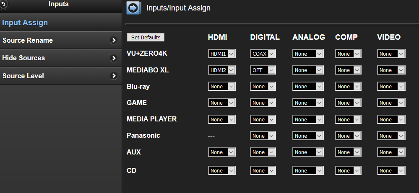Expand the Blu-ray HDMI dropdown
The width and height of the screenshot is (419, 193).
tap(222, 86)
